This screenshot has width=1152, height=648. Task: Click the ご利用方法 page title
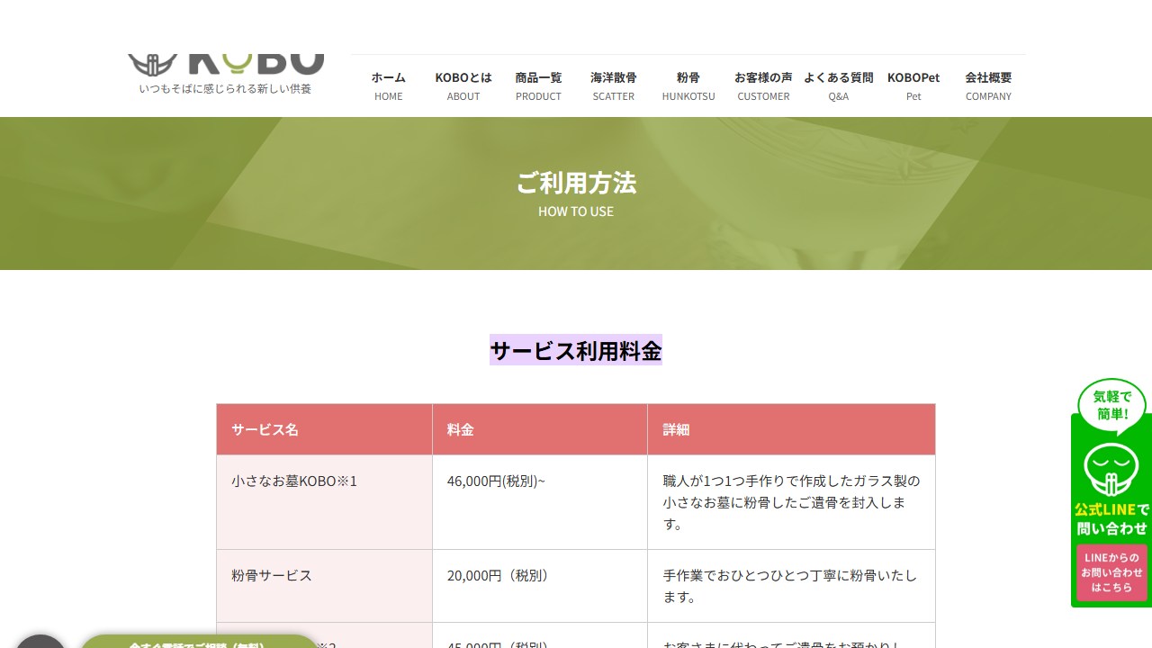pyautogui.click(x=576, y=183)
